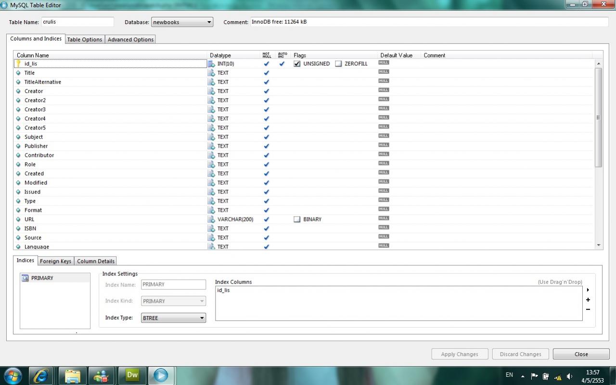Image resolution: width=616 pixels, height=385 pixels.
Task: Open the Index Kind PRIMARY dropdown
Action: (173, 301)
